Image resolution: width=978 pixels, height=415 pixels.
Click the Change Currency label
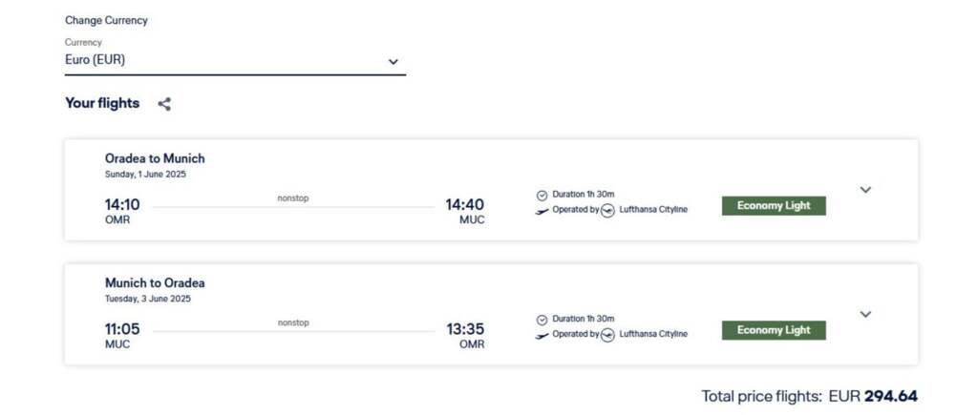[106, 20]
